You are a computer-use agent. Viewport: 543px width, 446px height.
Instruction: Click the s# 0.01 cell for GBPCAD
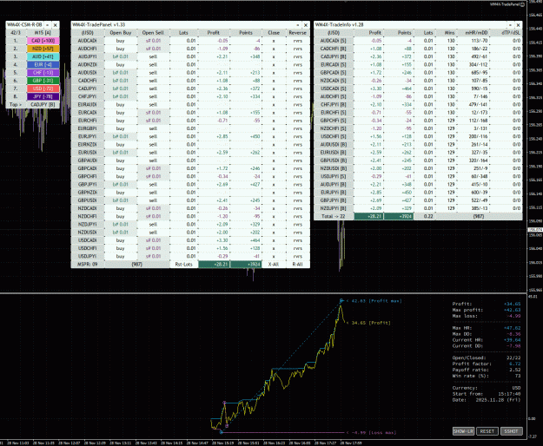pyautogui.click(x=153, y=168)
